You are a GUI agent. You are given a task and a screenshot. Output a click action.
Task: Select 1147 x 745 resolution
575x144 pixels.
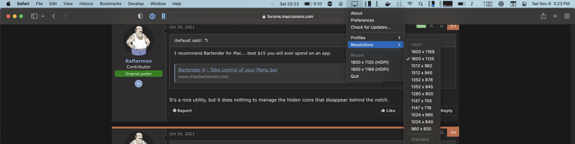pos(422,101)
